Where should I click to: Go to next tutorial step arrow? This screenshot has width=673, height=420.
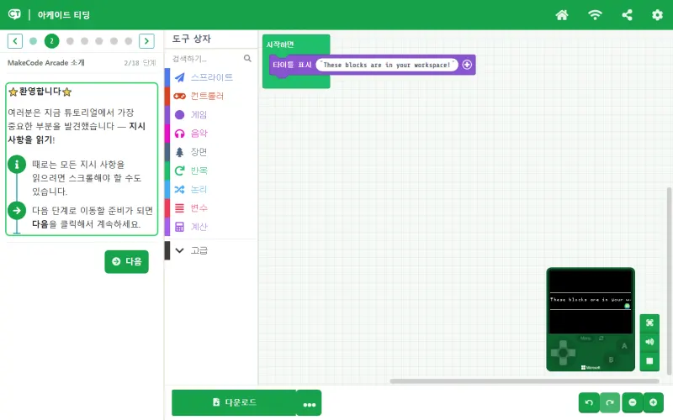146,41
